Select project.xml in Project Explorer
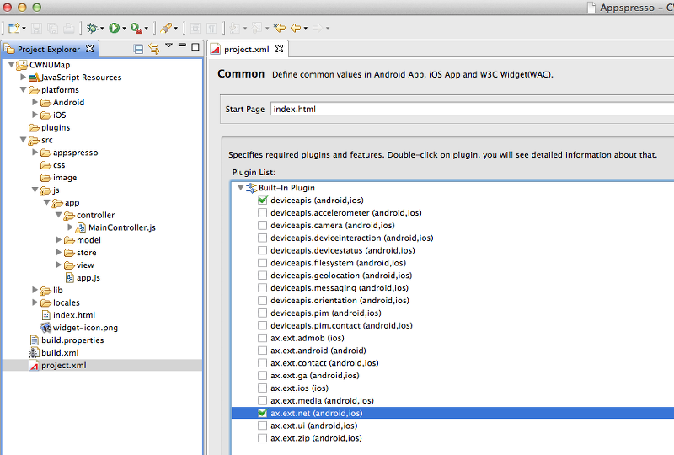The height and width of the screenshot is (455, 674). click(102, 365)
